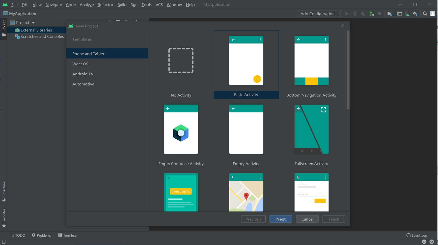The image size is (438, 245).
Task: Choose the Google Maps template thumbnail
Action: (246, 192)
